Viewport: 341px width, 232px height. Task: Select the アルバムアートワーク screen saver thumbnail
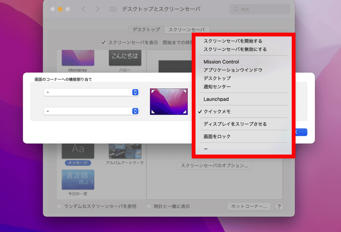point(125,151)
